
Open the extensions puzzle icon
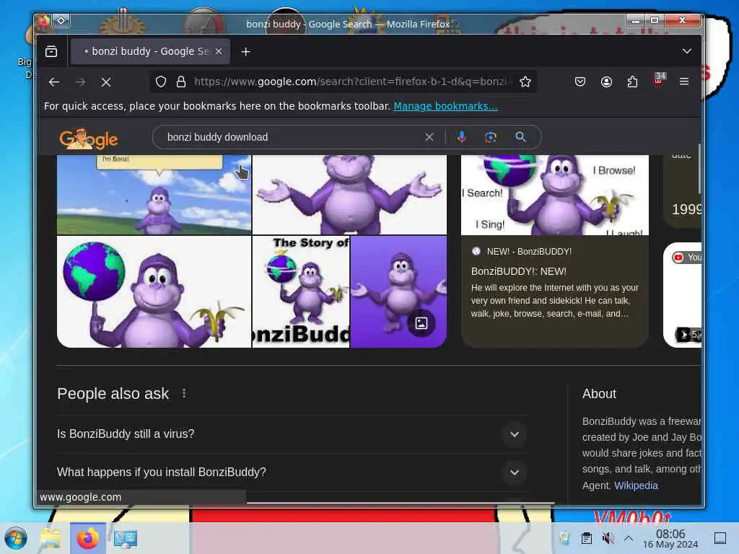click(x=632, y=82)
